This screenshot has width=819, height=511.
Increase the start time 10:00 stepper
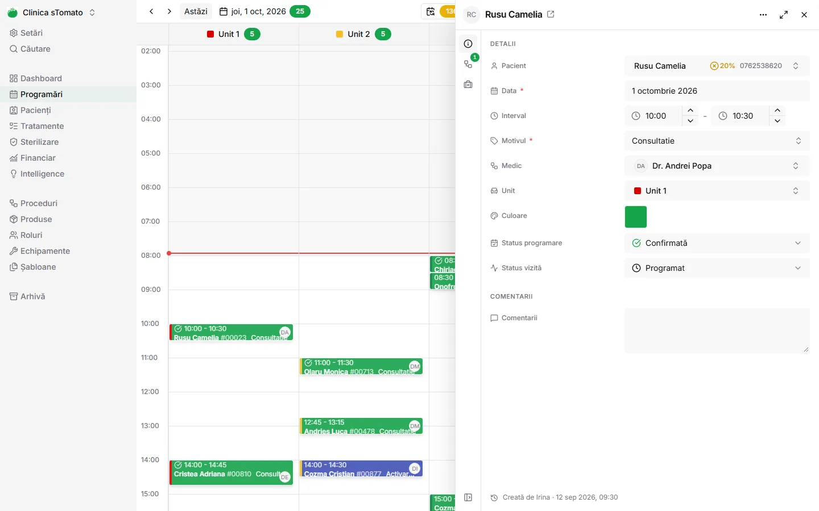click(690, 111)
